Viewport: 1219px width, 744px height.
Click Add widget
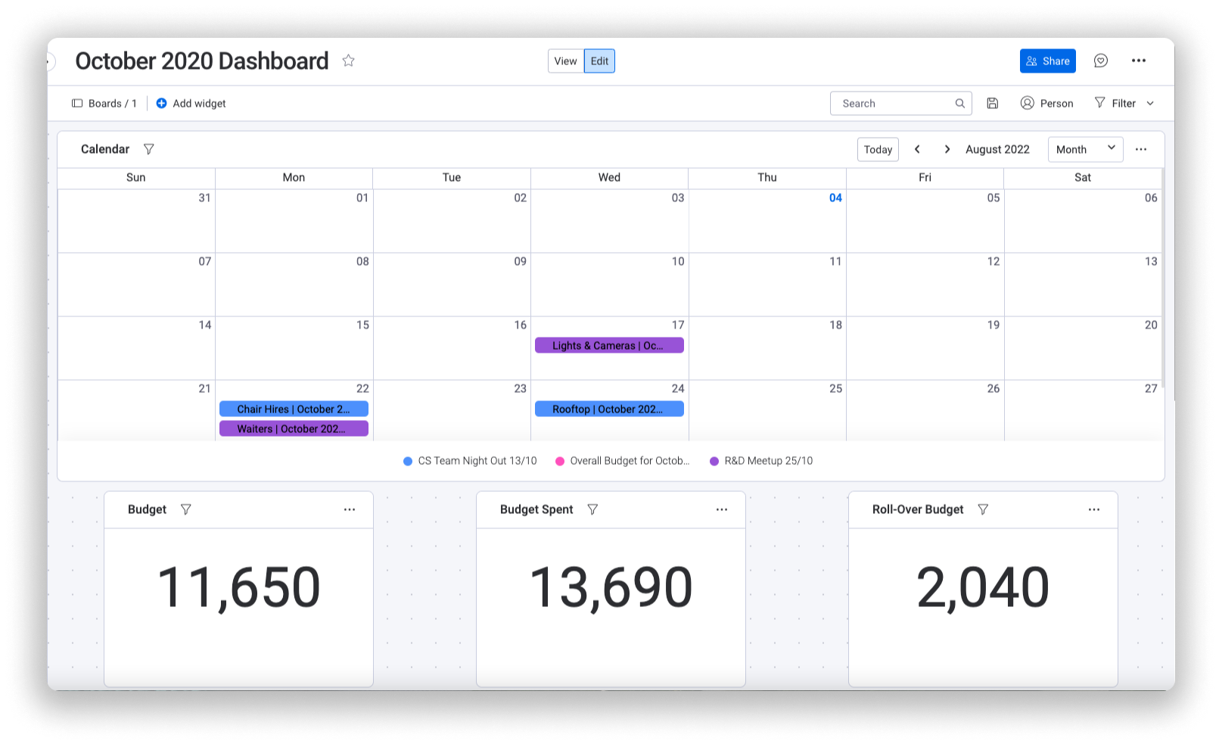tap(191, 104)
